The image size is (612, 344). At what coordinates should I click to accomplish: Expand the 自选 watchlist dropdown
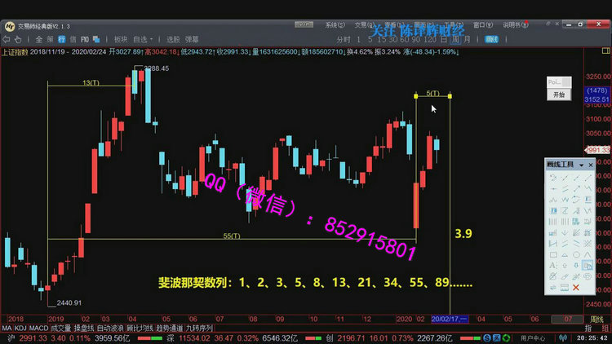144,38
